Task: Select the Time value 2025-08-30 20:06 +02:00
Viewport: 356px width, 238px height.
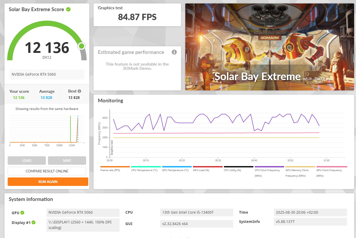Action: 310,212
